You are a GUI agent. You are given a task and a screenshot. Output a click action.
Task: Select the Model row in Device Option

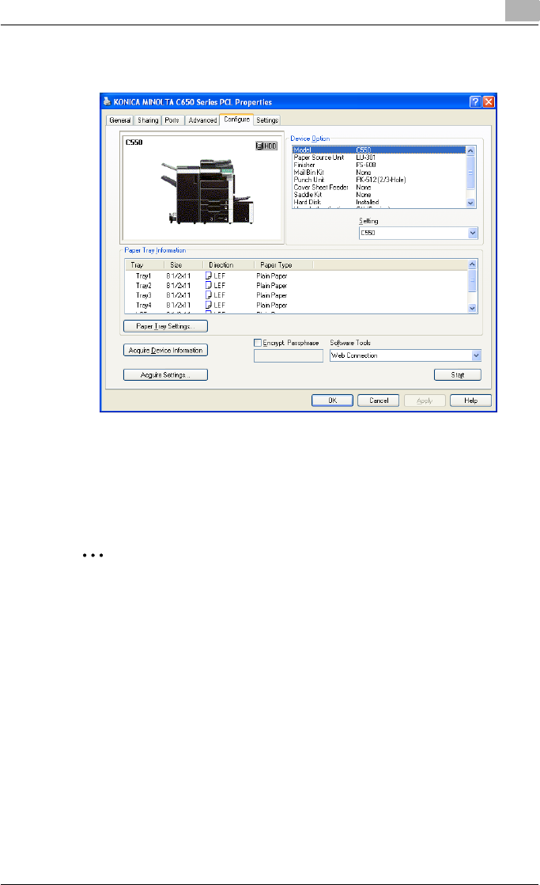379,150
